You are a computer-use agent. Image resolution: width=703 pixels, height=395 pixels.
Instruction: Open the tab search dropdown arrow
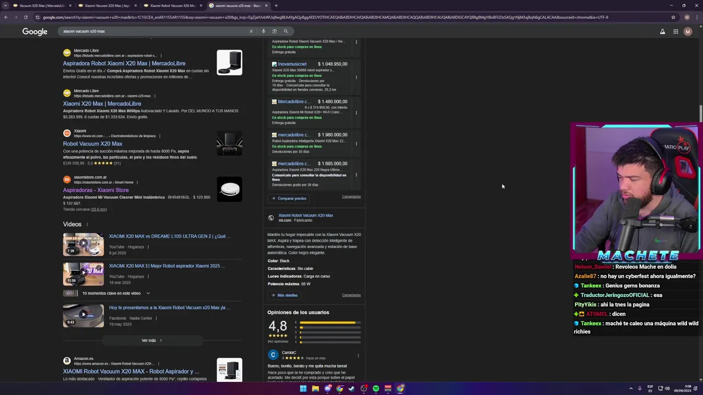point(6,5)
